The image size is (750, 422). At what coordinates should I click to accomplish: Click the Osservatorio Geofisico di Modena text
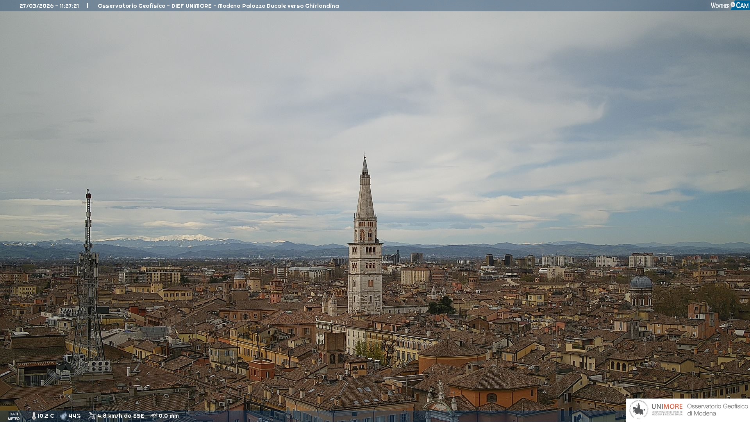[x=717, y=409]
